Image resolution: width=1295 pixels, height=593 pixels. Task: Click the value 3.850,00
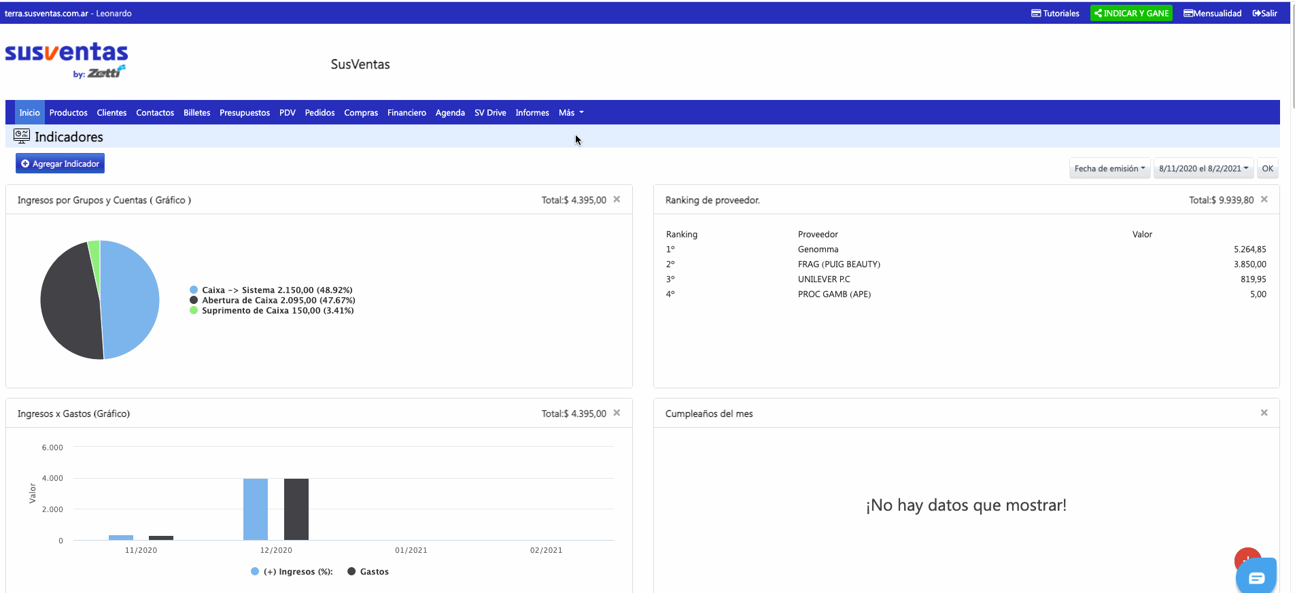[1249, 265]
